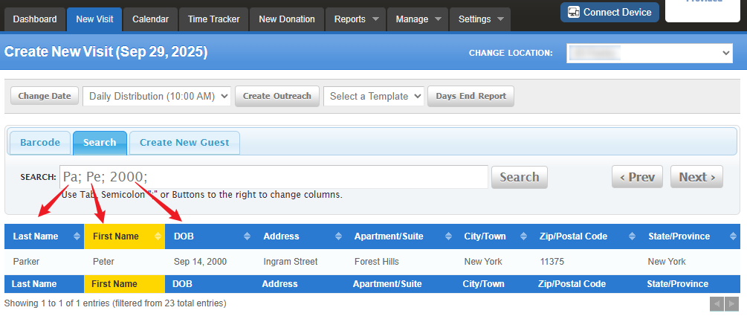Sort by Address column arrows
This screenshot has height=319, width=747.
tap(338, 236)
